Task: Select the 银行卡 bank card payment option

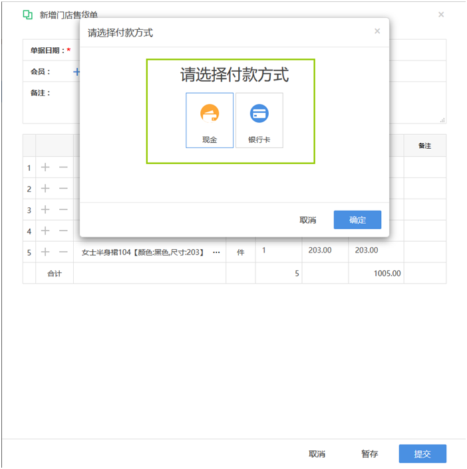Action: pos(259,120)
